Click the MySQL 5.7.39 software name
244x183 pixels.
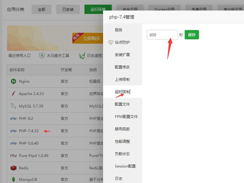(31, 106)
